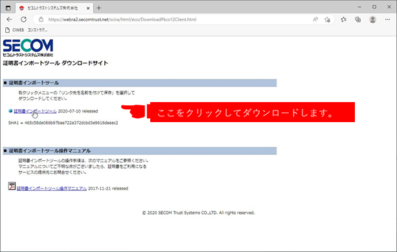This screenshot has height=252, width=397.
Task: Open the Settings and more ellipsis menu
Action: pyautogui.click(x=387, y=19)
